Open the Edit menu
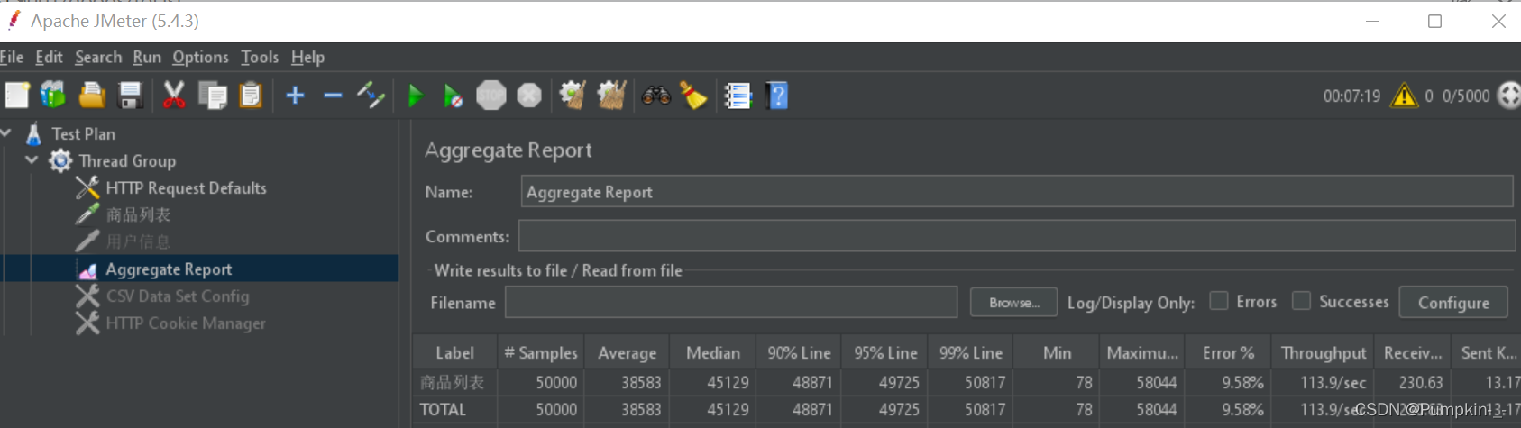Image resolution: width=1521 pixels, height=428 pixels. (49, 57)
